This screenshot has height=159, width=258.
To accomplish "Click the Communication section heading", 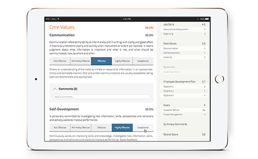I will pos(62,35).
